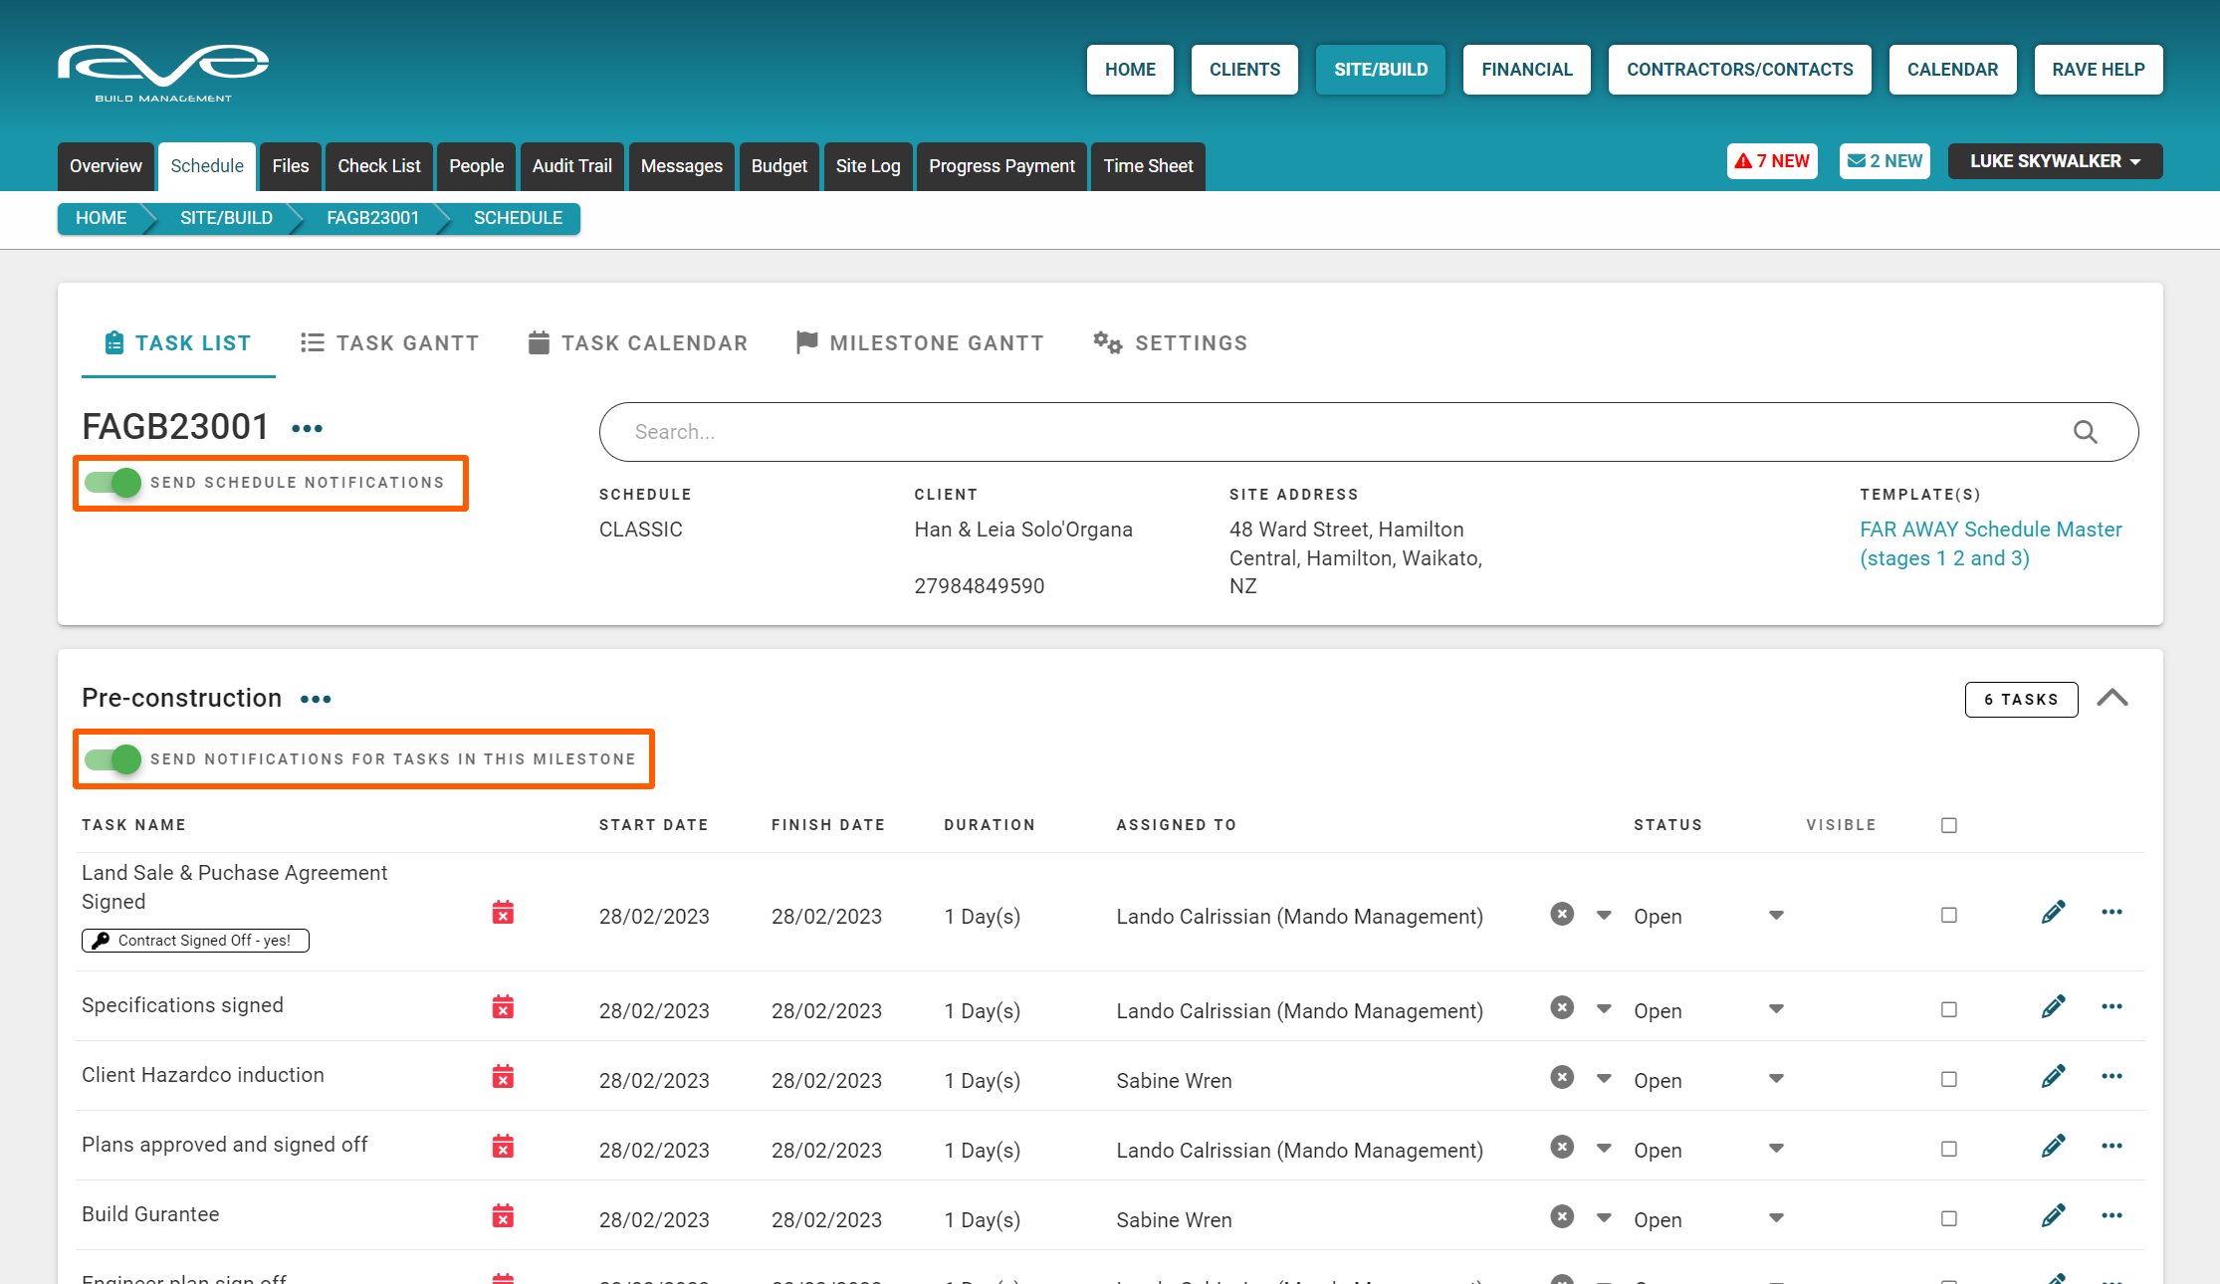The image size is (2220, 1284).
Task: Open more options for Build Gurantee task
Action: 2111,1215
